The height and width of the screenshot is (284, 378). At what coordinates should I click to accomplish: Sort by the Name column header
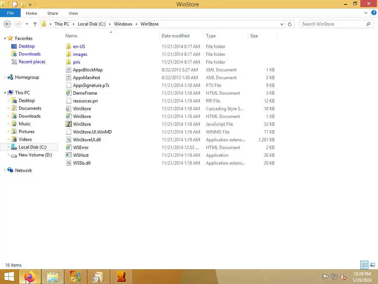pos(71,36)
